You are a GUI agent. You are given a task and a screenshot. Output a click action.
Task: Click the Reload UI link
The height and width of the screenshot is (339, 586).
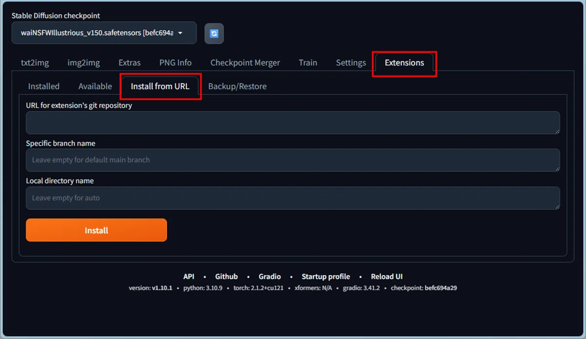click(387, 277)
